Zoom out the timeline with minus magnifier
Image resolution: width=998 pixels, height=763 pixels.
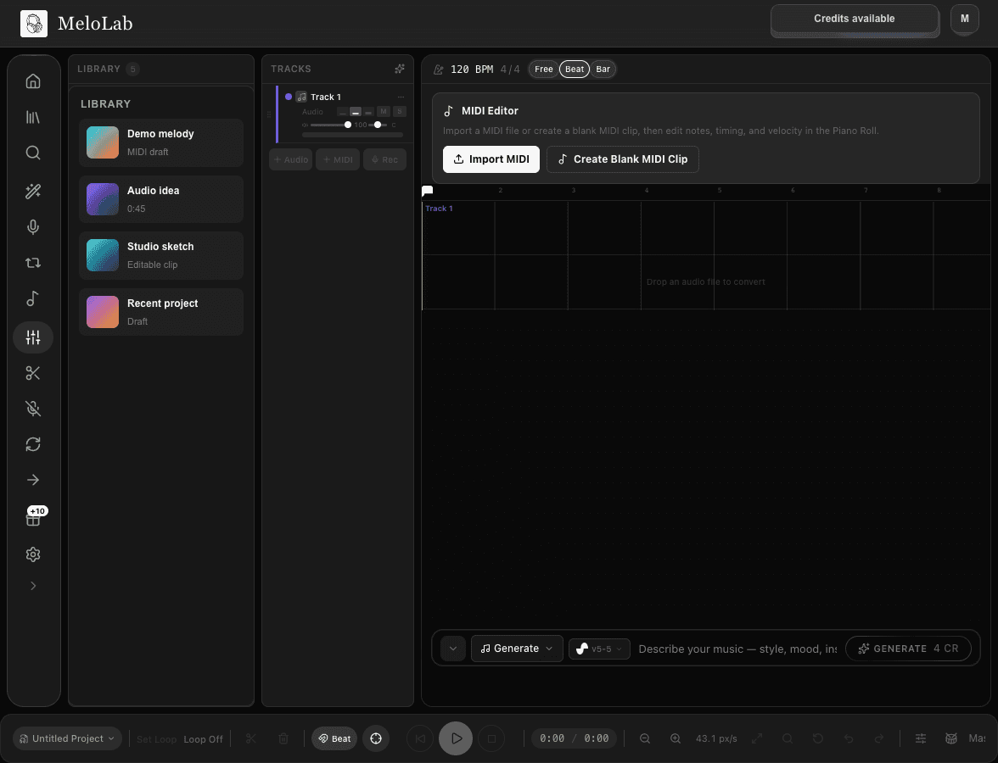645,738
